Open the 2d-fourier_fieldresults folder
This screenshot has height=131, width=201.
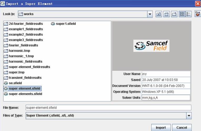[25, 24]
